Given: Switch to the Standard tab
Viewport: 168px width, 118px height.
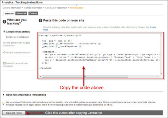Looking at the screenshot, I should pyautogui.click(x=9, y=13).
